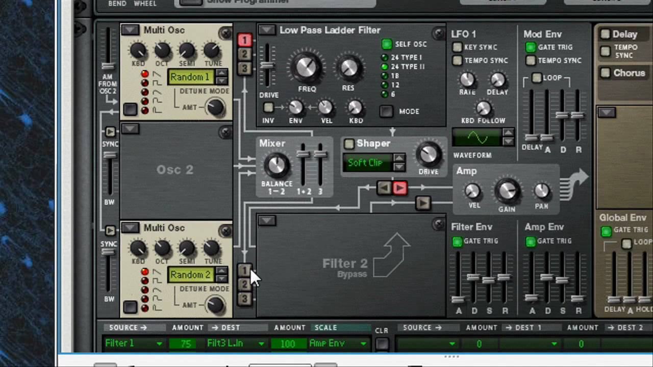Enable LFO 1 TEMPO SYNC
The image size is (653, 367).
tap(457, 61)
